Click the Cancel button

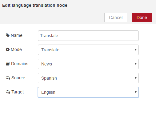click(x=116, y=18)
